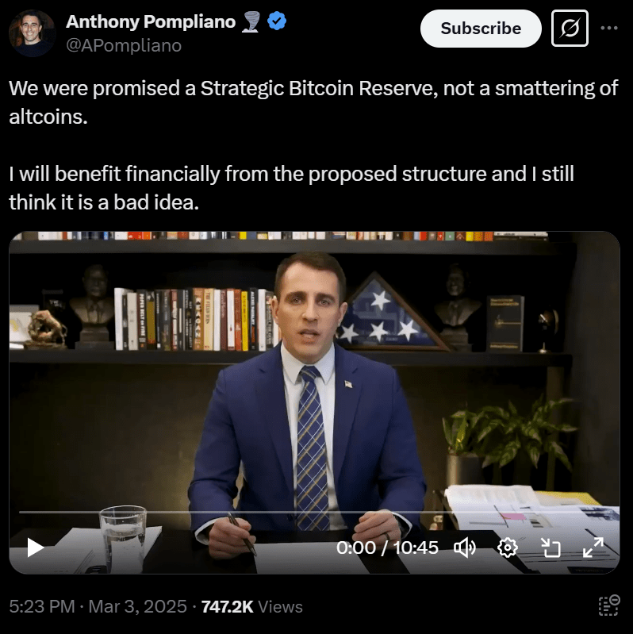Viewport: 633px width, 634px height.
Task: Open the three-dots more options menu
Action: (609, 28)
